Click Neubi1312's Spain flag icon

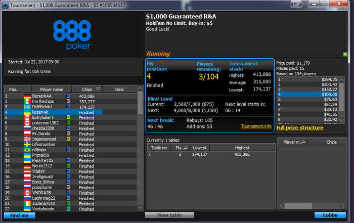(x=27, y=166)
